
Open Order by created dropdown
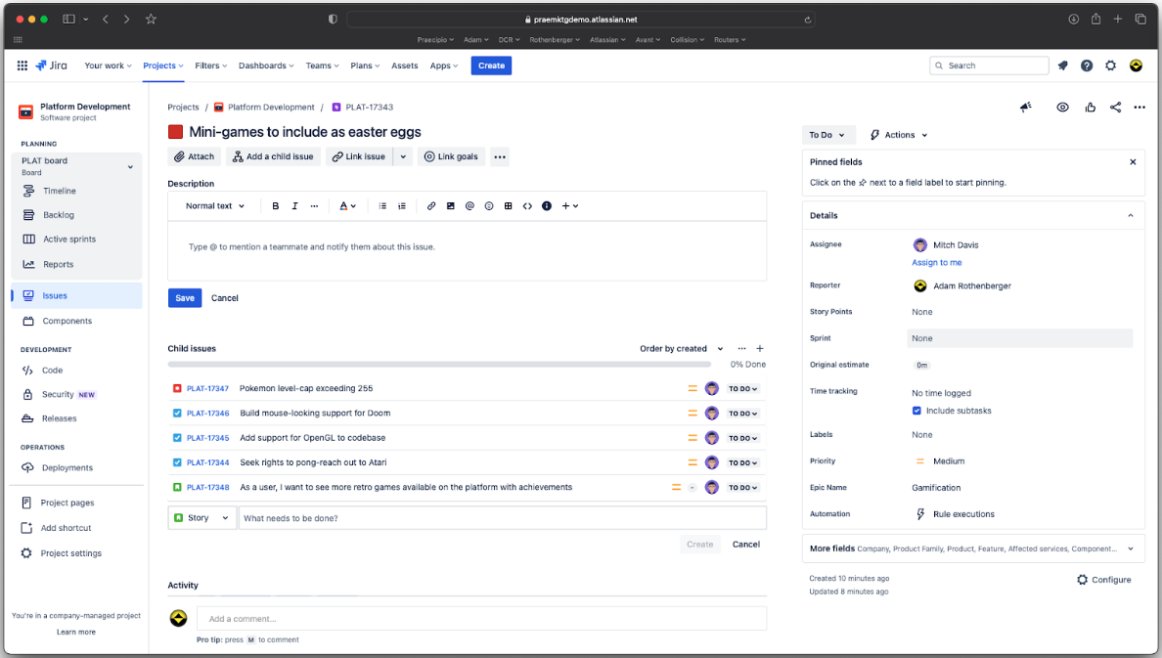(x=682, y=348)
